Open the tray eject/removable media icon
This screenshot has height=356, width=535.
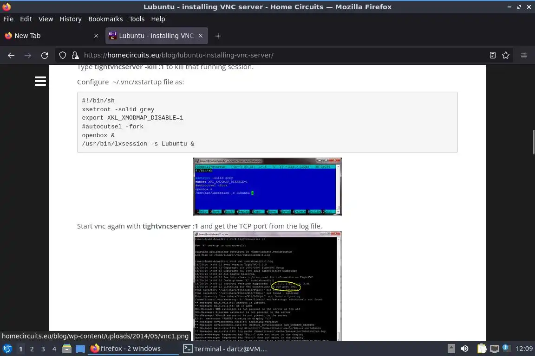(451, 349)
